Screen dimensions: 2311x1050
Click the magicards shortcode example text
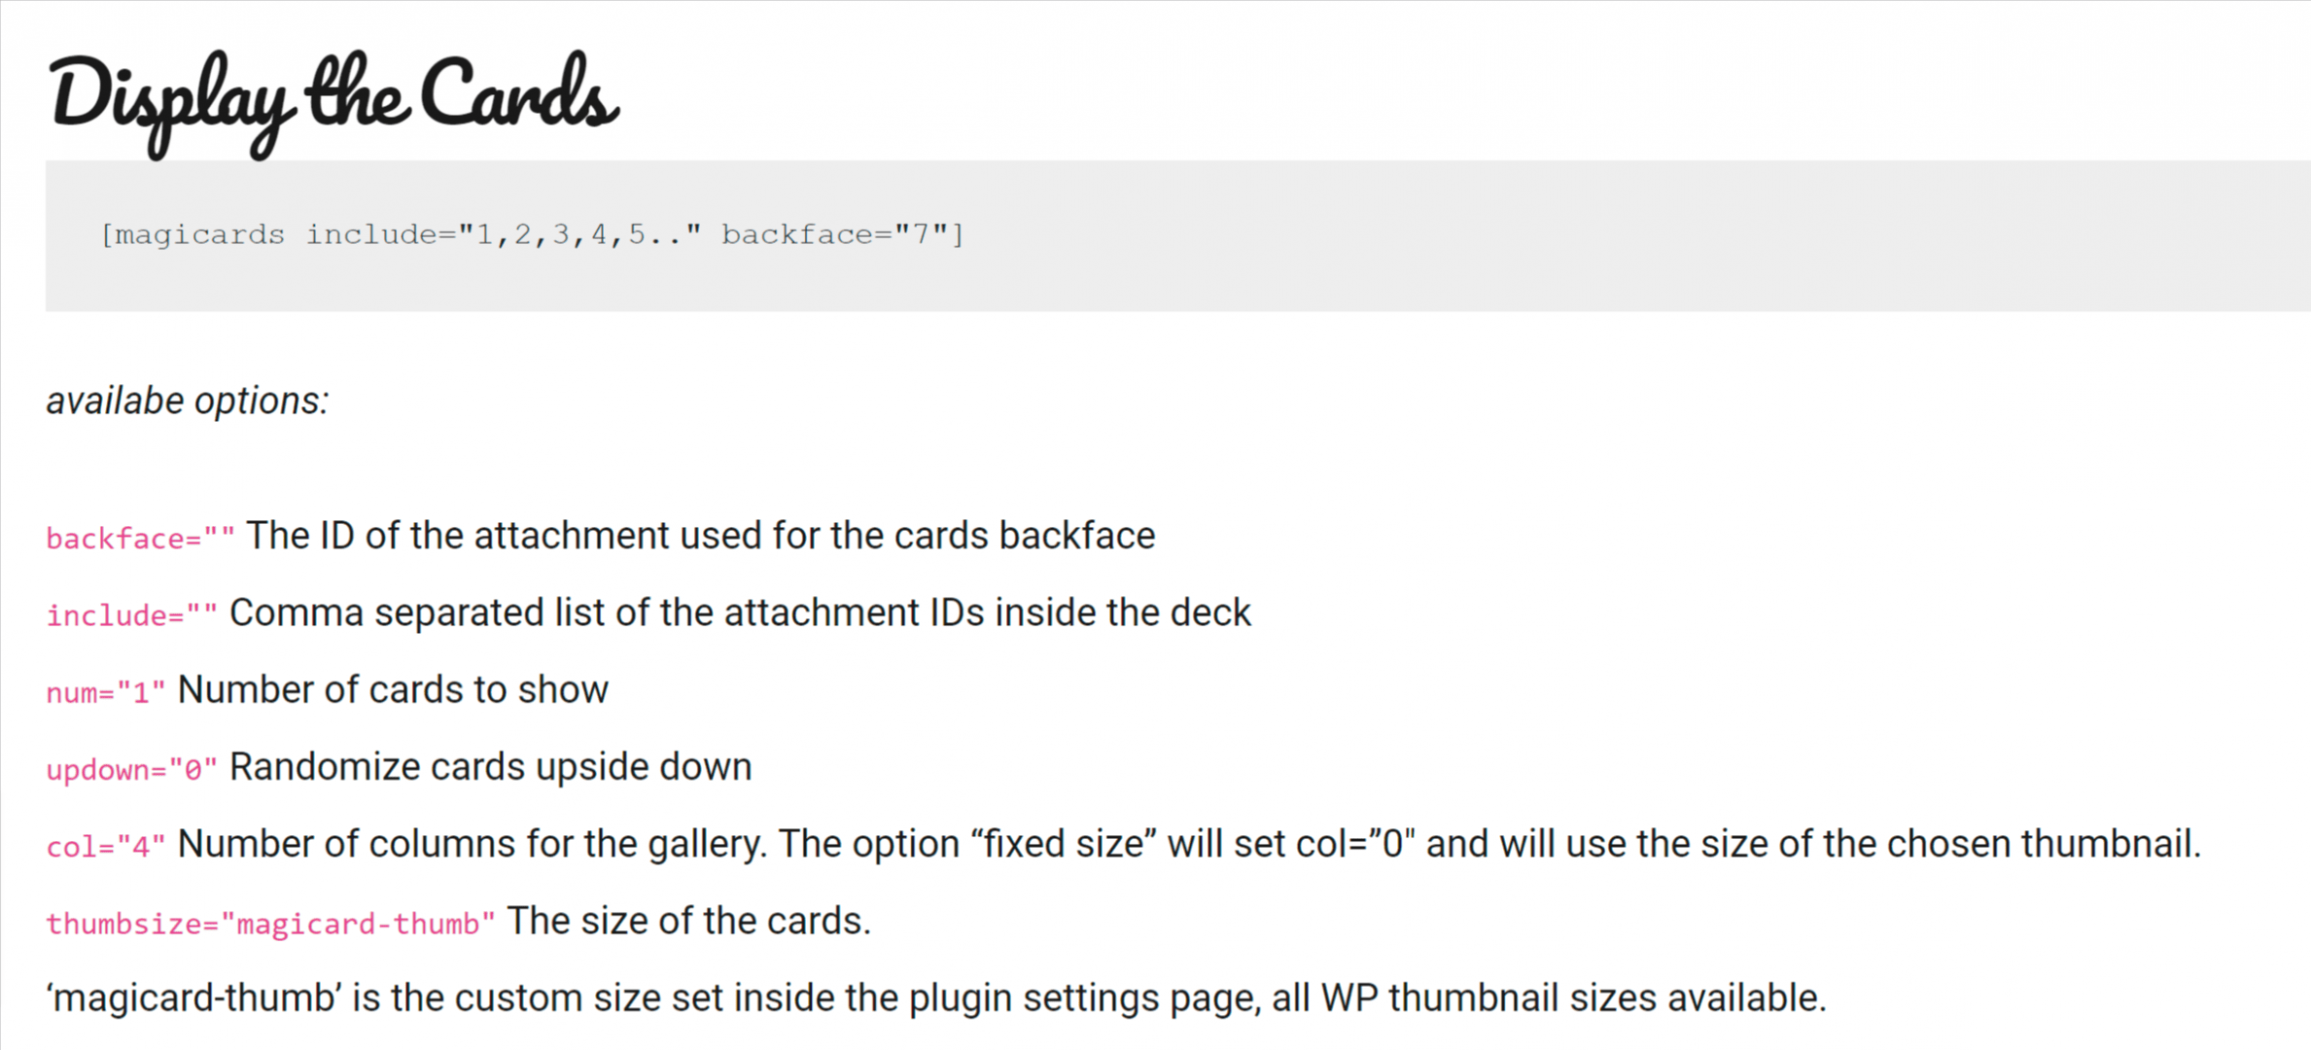pos(532,235)
